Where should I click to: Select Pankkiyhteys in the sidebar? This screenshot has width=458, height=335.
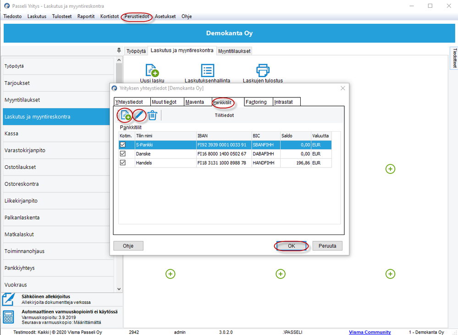click(x=58, y=268)
